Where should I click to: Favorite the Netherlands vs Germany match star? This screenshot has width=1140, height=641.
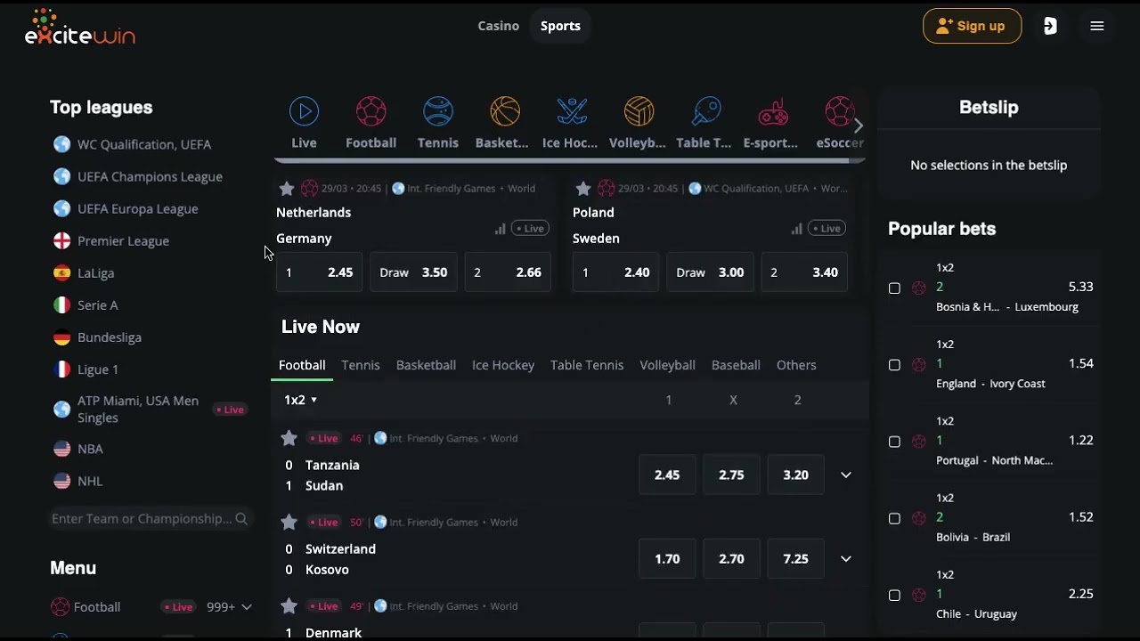click(287, 189)
